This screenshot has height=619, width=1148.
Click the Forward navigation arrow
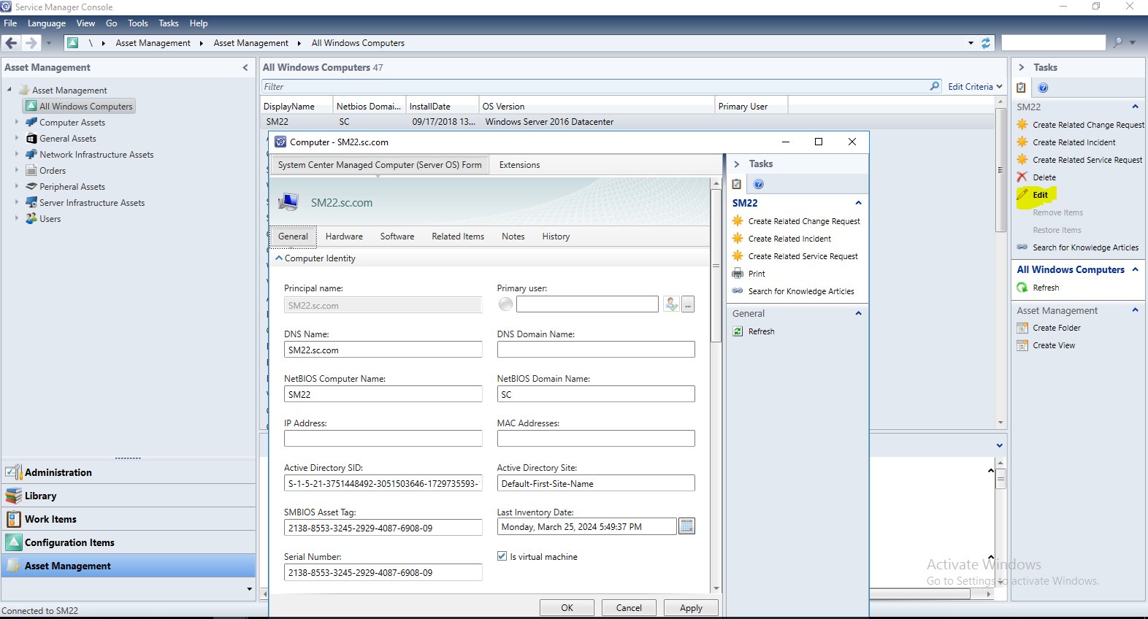pyautogui.click(x=31, y=43)
